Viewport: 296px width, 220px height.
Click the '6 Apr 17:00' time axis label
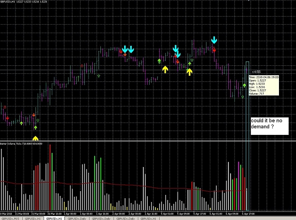[x=248, y=214]
